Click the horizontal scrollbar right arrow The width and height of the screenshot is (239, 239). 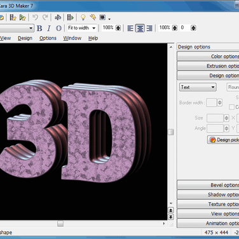click(x=164, y=224)
